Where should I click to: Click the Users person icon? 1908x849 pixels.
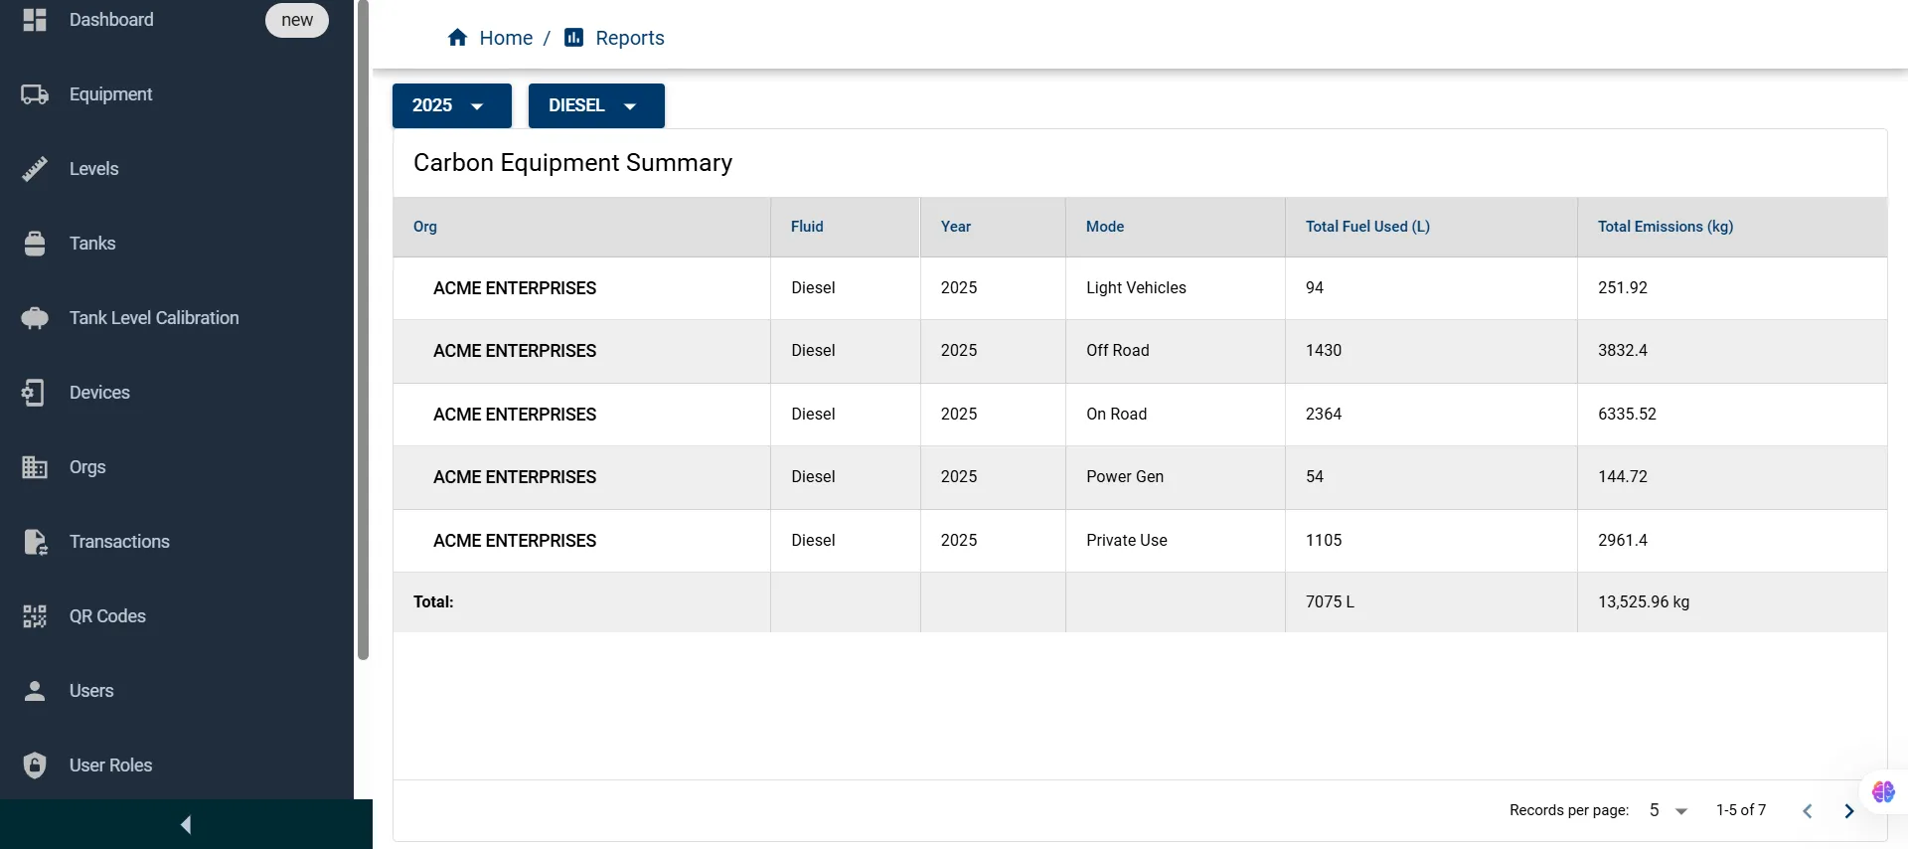[35, 691]
